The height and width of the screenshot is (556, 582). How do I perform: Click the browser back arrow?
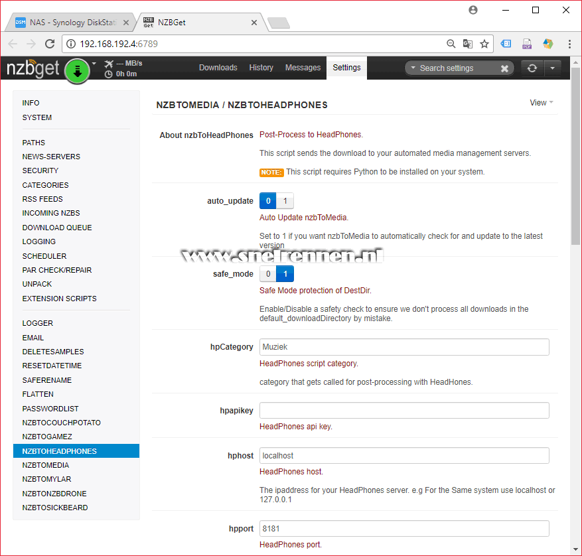[x=12, y=44]
